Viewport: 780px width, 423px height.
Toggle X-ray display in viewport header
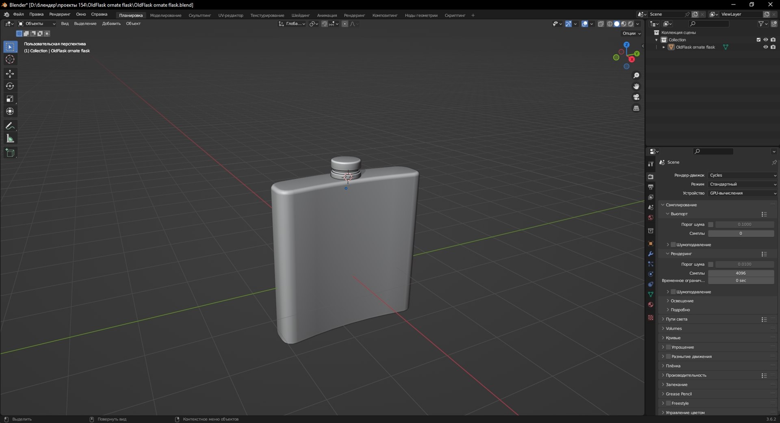pyautogui.click(x=601, y=24)
